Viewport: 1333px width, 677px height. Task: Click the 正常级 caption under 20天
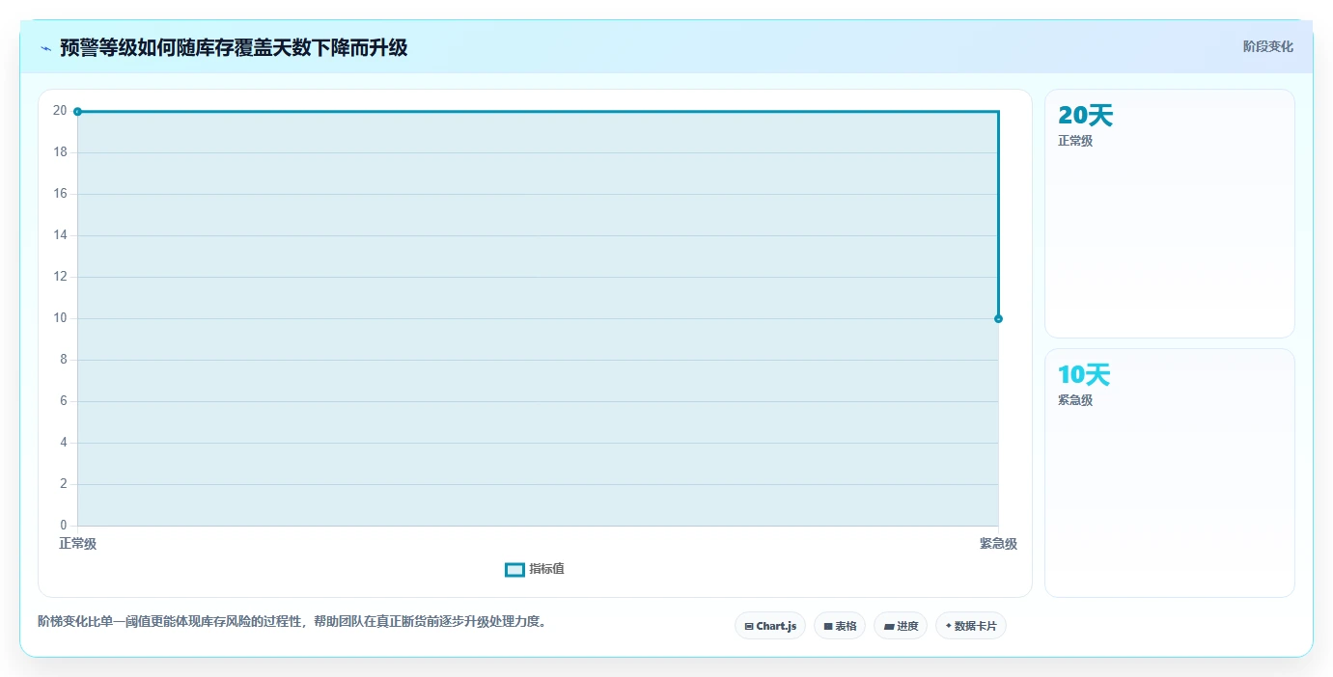click(x=1075, y=141)
